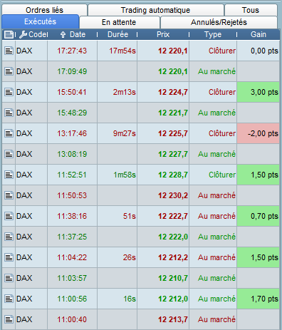Click the duration 17m54s
This screenshot has width=282, height=330.
click(122, 51)
